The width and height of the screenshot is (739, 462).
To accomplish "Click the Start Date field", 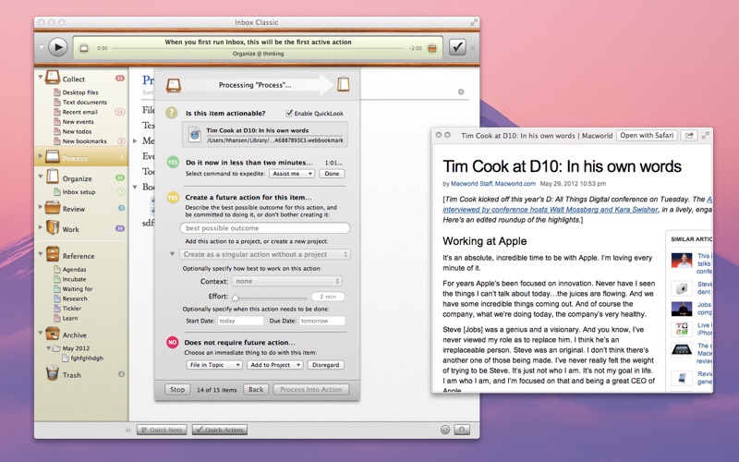I will coord(240,321).
